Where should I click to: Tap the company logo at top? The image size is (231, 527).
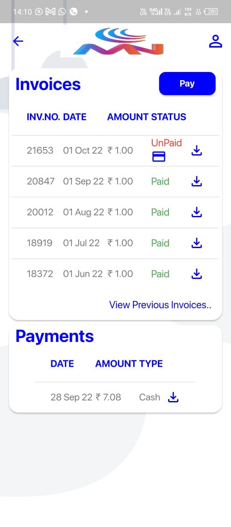pos(118,42)
